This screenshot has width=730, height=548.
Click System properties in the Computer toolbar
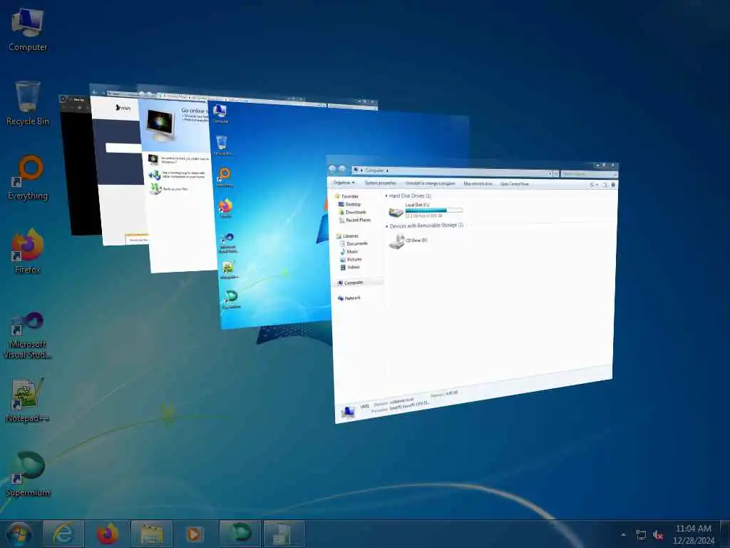[x=381, y=183]
